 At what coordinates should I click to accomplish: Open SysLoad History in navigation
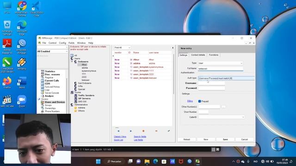52,87
